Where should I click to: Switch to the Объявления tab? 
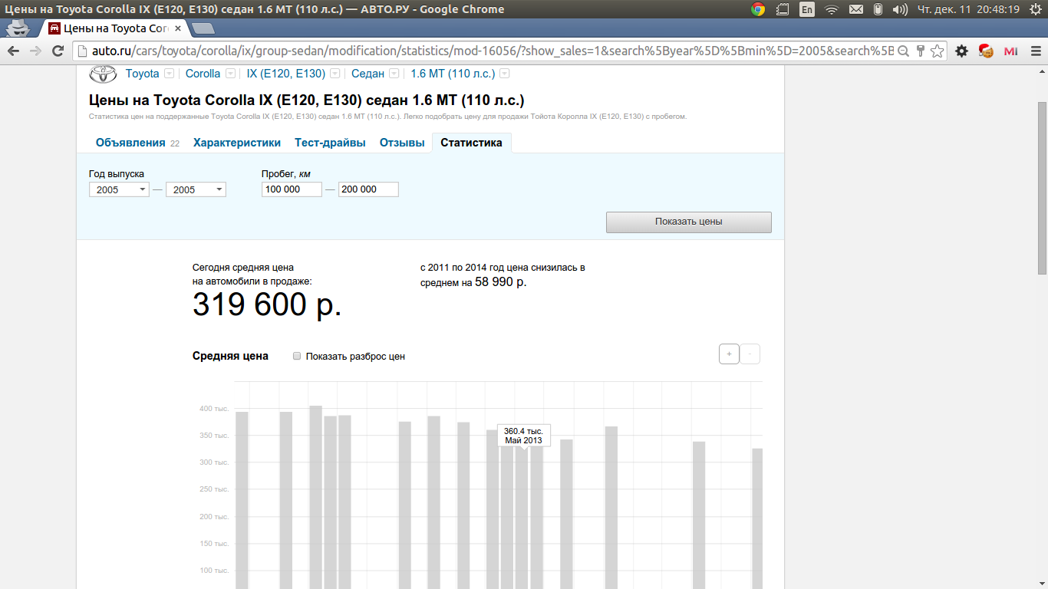click(x=130, y=143)
